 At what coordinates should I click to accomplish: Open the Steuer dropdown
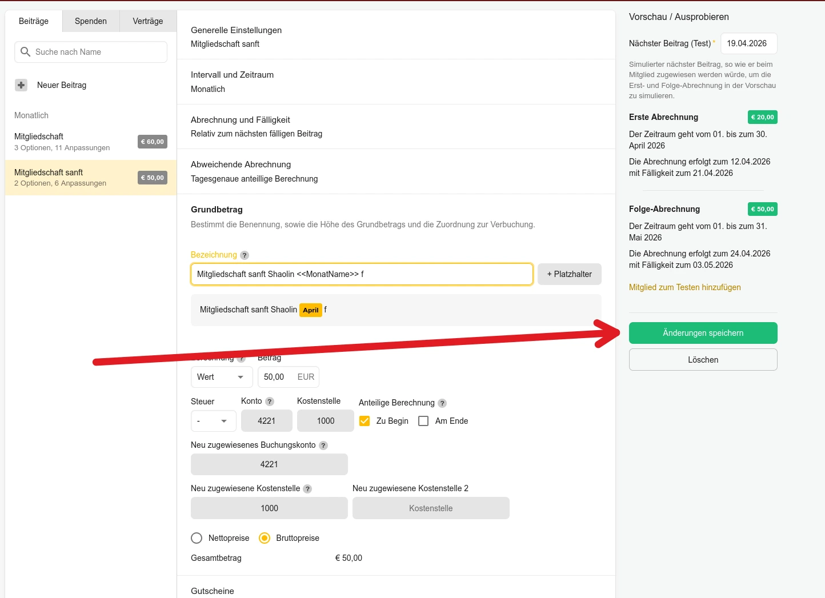pyautogui.click(x=213, y=421)
